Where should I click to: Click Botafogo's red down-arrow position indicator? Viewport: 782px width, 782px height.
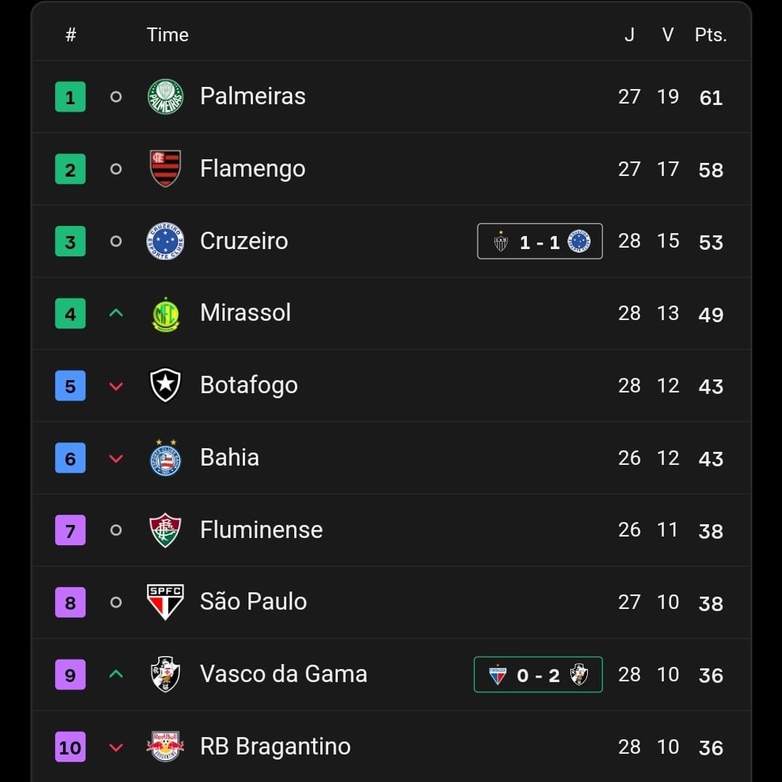pos(116,386)
